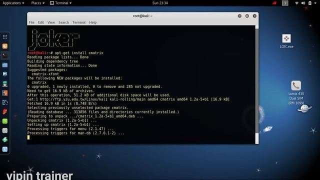Open the Files folder icon in dock
The image size is (320, 180).
click(x=5, y=65)
